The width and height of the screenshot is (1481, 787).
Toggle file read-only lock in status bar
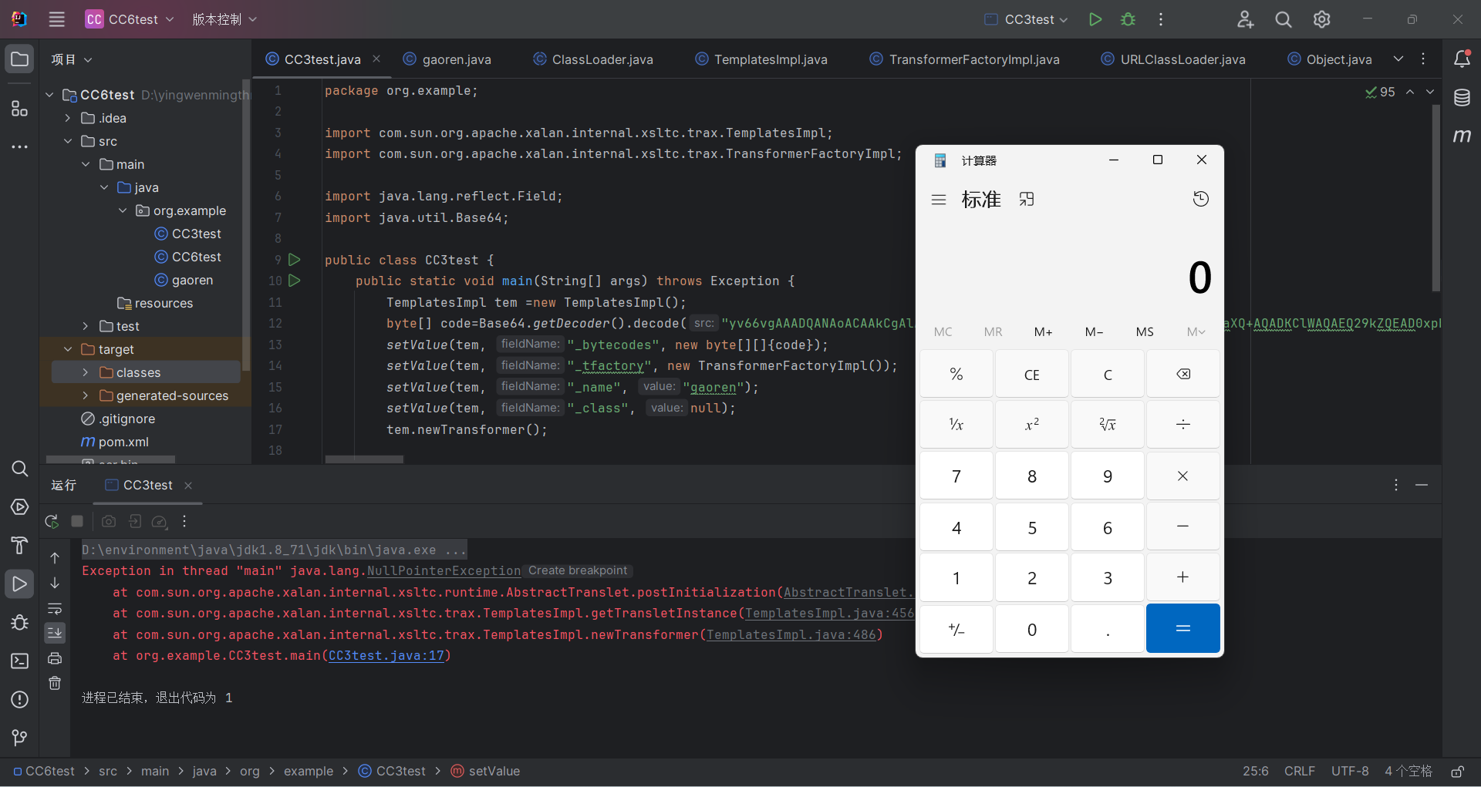pyautogui.click(x=1457, y=771)
